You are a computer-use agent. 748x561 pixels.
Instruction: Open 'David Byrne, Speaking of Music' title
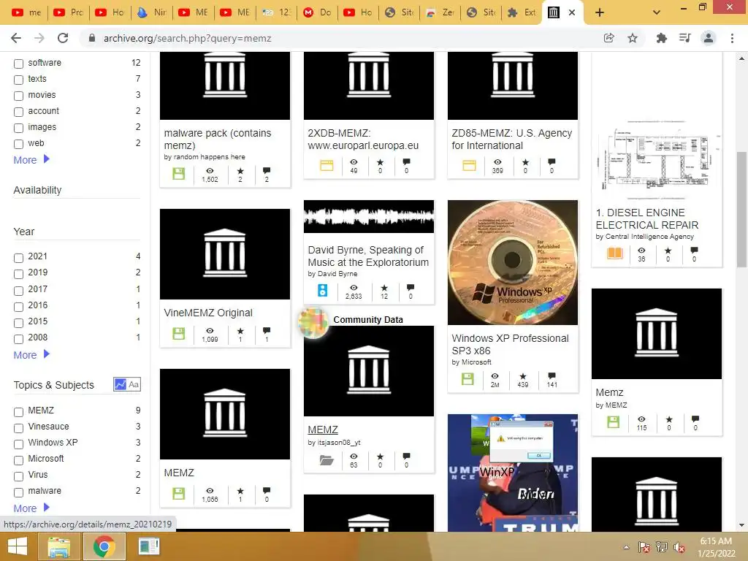click(368, 256)
